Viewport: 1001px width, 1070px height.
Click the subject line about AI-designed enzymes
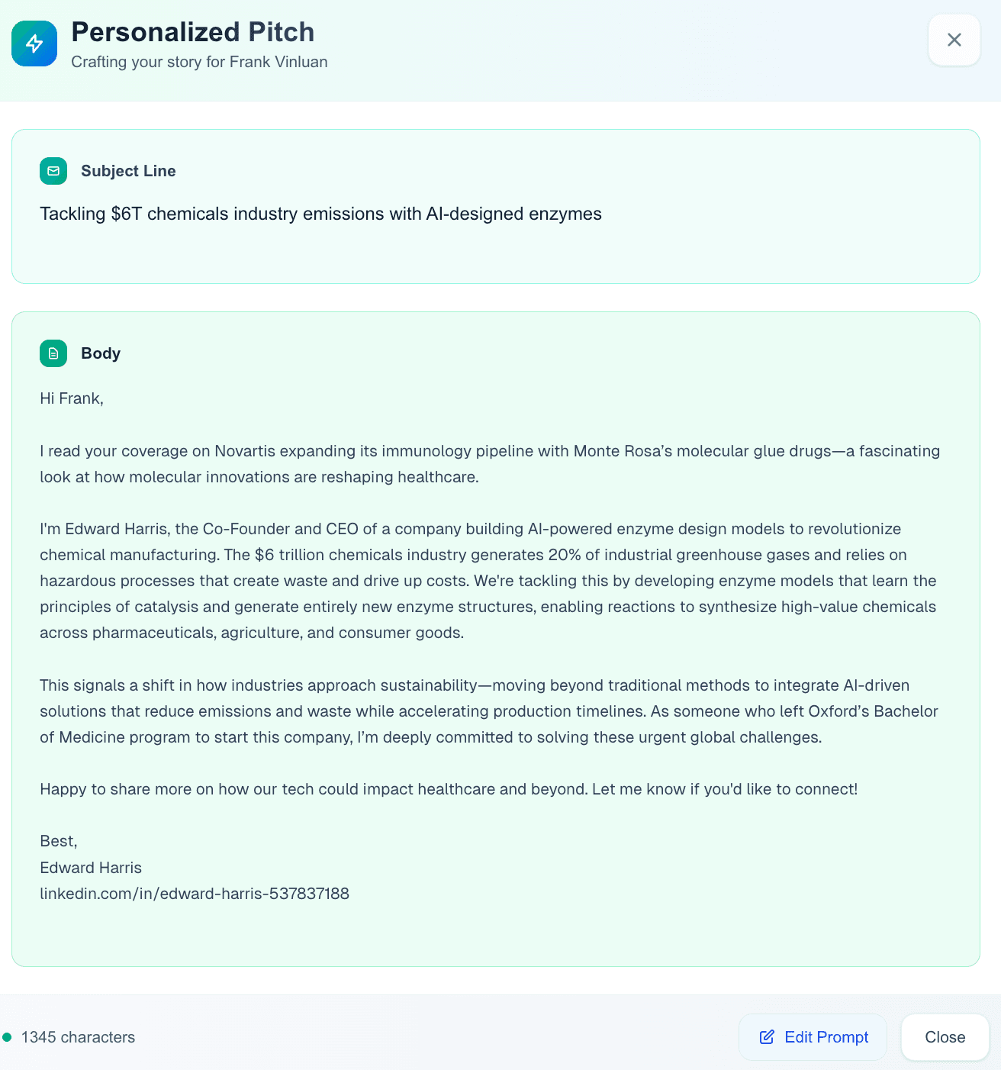(x=320, y=214)
